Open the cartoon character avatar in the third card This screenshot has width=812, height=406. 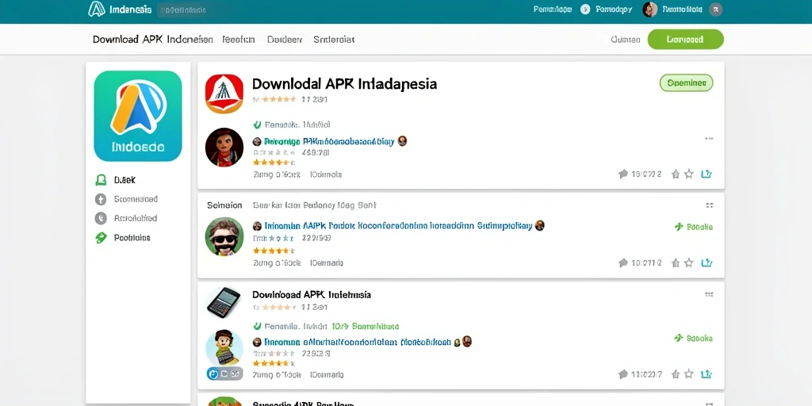(224, 347)
